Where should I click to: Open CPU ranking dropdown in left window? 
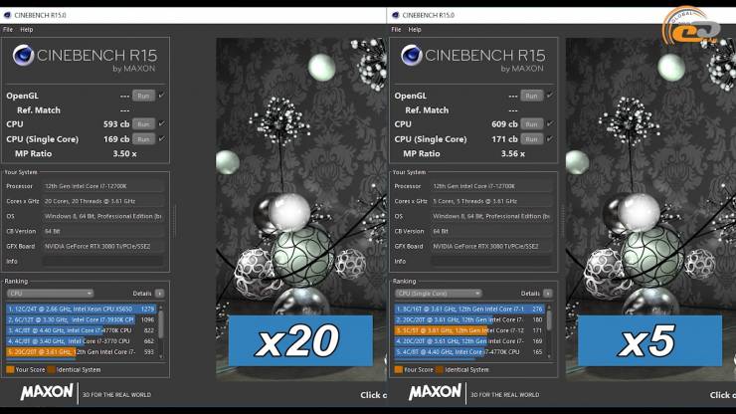coord(50,294)
